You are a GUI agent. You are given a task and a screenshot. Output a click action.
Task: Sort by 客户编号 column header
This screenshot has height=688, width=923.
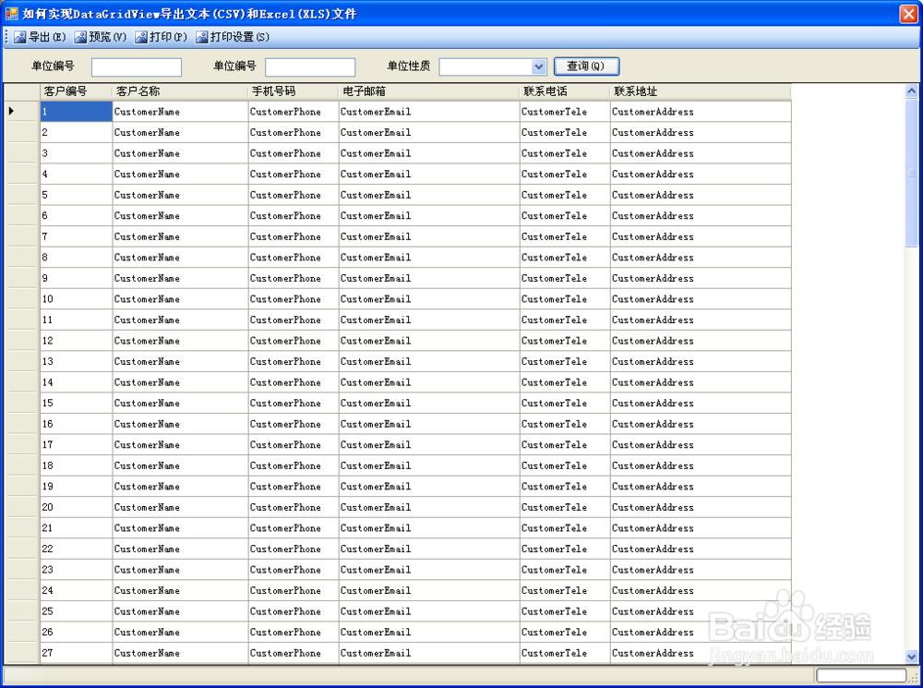coord(76,91)
